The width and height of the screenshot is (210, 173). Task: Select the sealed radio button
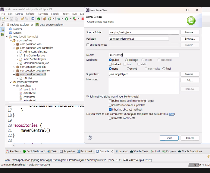(x=128, y=68)
